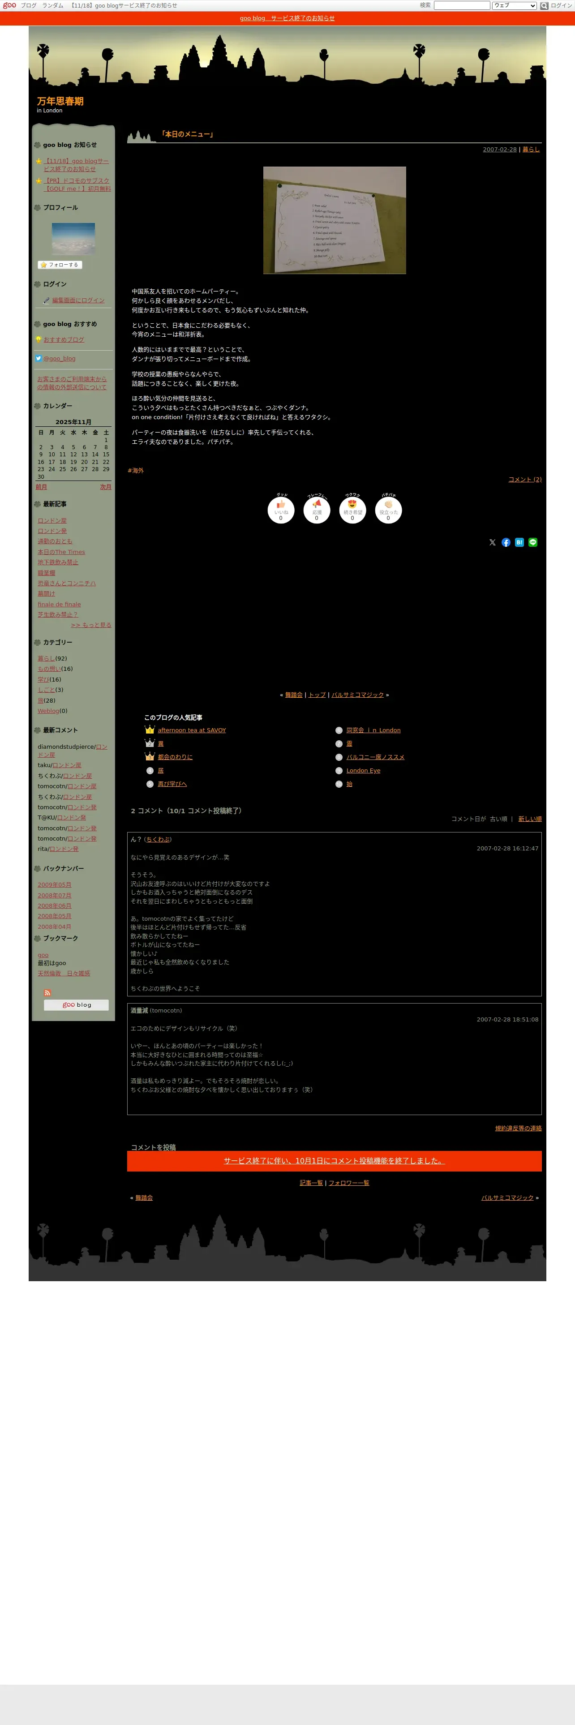Open @goo_blog link
The image size is (575, 1725).
coord(60,359)
